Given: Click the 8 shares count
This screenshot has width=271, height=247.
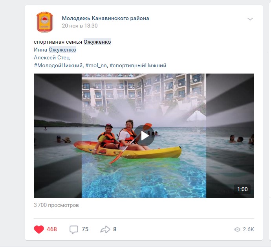Looking at the screenshot, I should pos(115,229).
